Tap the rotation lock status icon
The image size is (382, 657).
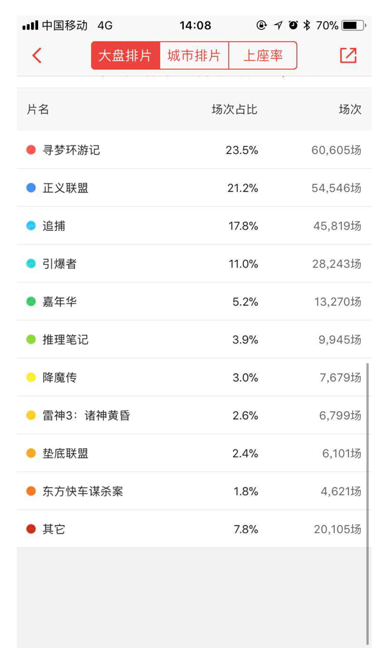[261, 25]
